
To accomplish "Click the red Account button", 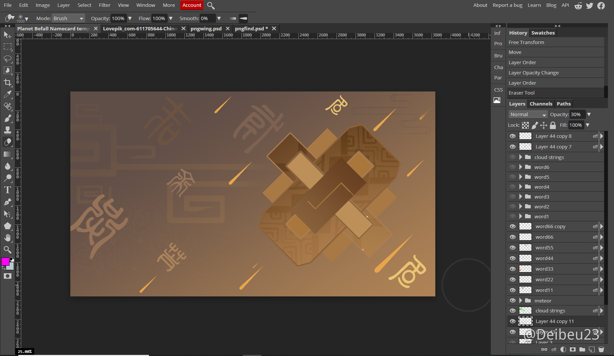I will click(x=192, y=5).
